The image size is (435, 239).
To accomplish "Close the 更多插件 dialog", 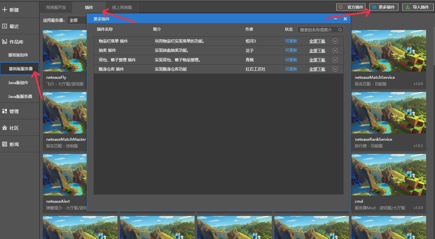I will (345, 19).
